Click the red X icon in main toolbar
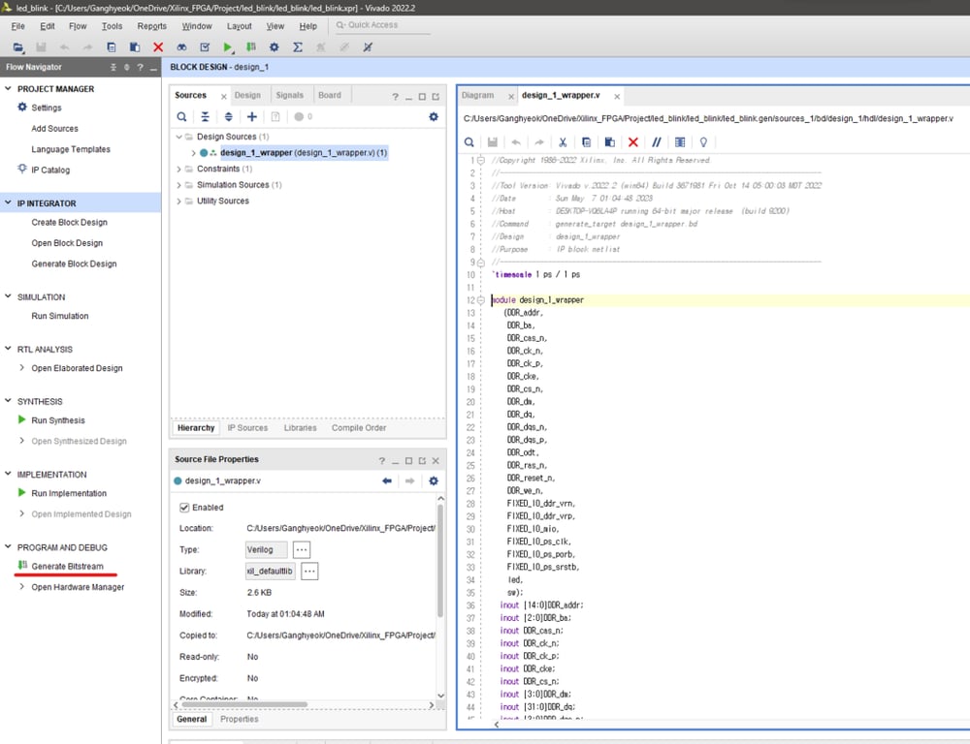970x744 pixels. [158, 46]
